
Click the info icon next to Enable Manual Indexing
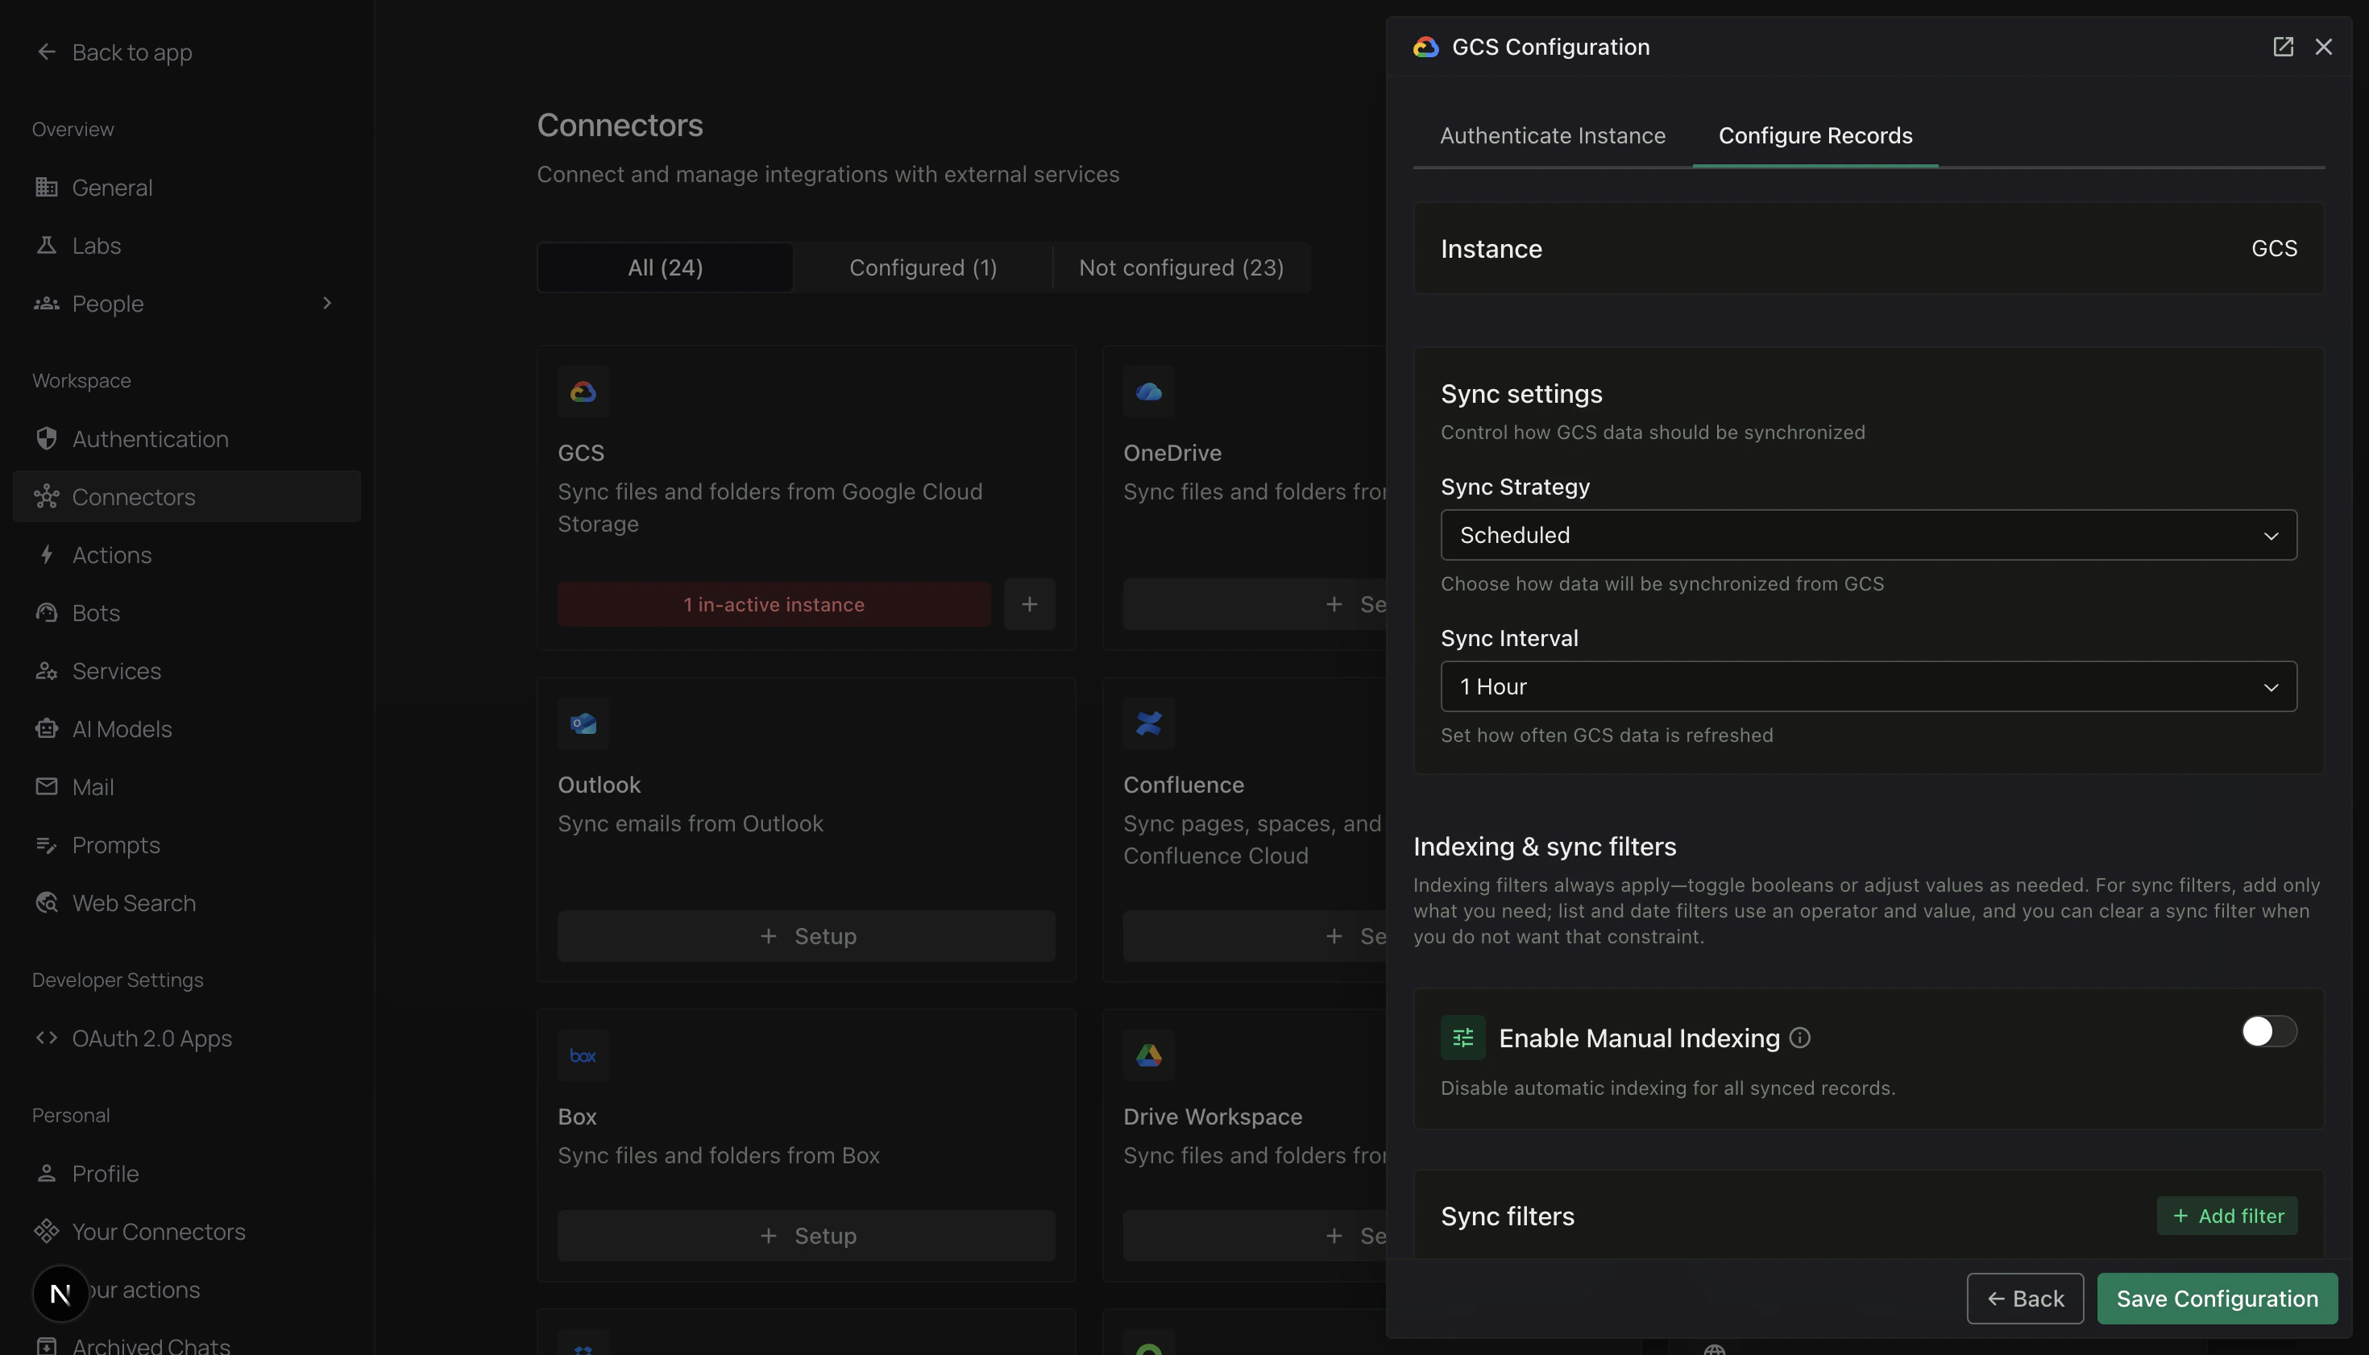(1800, 1038)
